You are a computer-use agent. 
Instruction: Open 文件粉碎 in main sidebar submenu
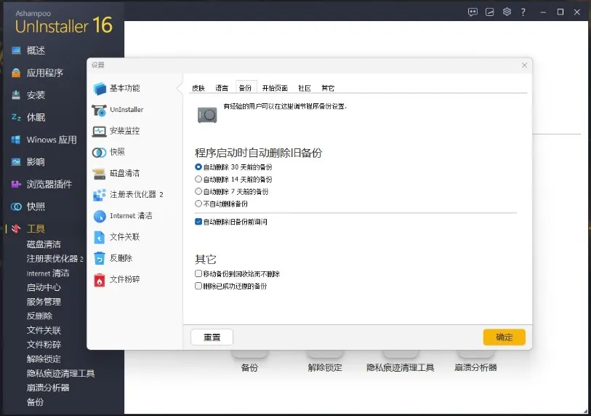click(x=44, y=345)
